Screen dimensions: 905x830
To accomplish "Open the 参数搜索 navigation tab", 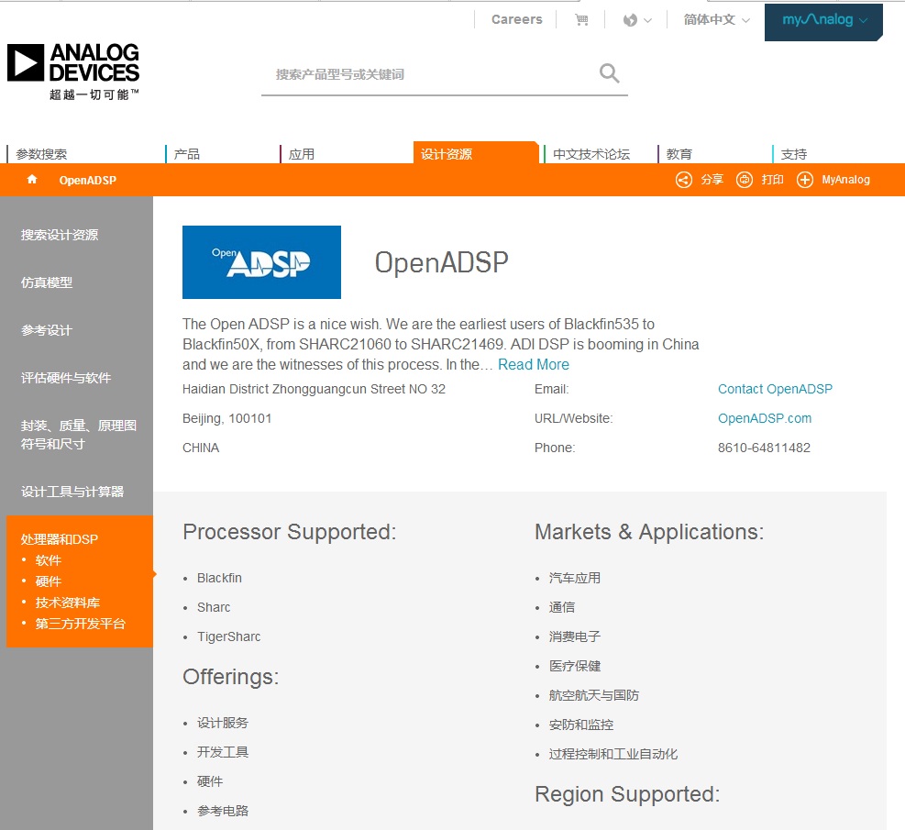I will pyautogui.click(x=41, y=154).
